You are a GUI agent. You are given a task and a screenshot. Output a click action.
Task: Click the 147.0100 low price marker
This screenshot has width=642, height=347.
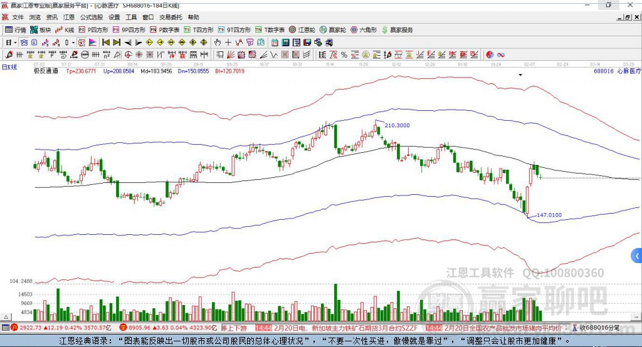coord(549,215)
